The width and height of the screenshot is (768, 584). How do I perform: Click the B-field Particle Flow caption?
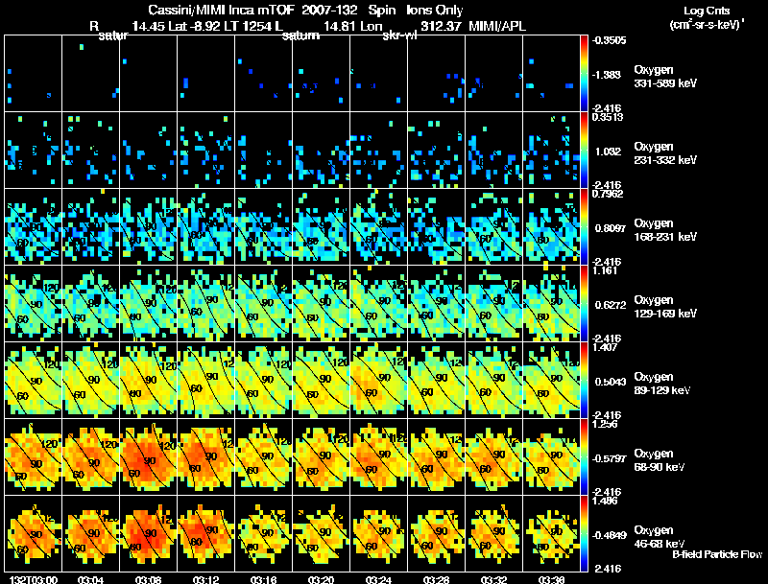(x=717, y=554)
